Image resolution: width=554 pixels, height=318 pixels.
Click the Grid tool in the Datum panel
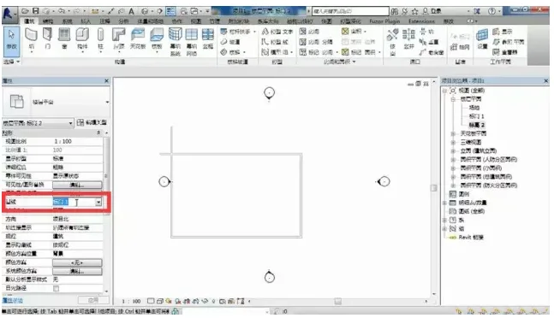tap(460, 47)
